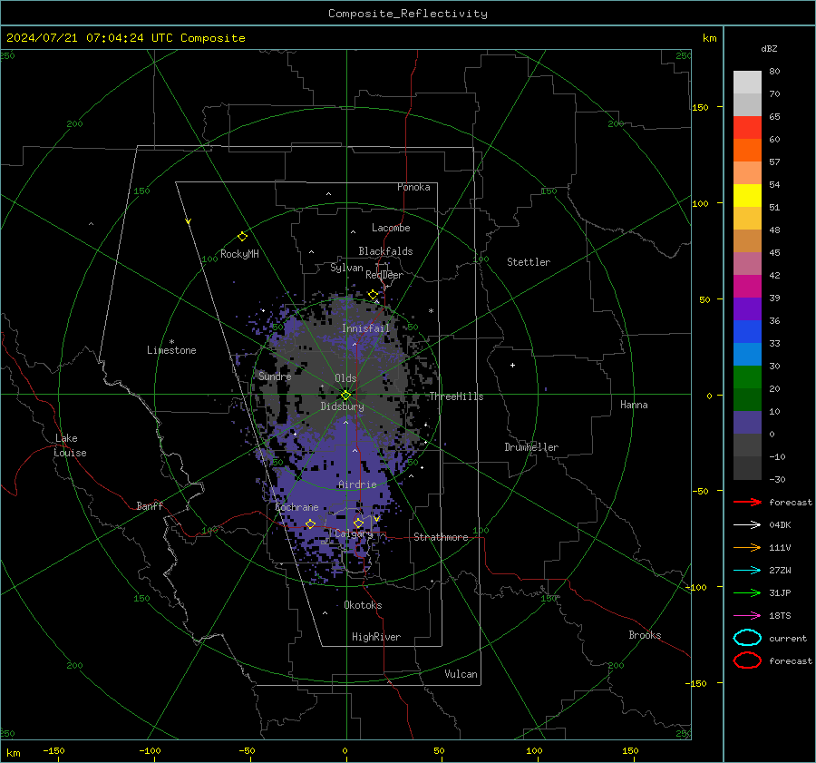The image size is (816, 763).
Task: Click the Innisfail label
Action: (366, 328)
